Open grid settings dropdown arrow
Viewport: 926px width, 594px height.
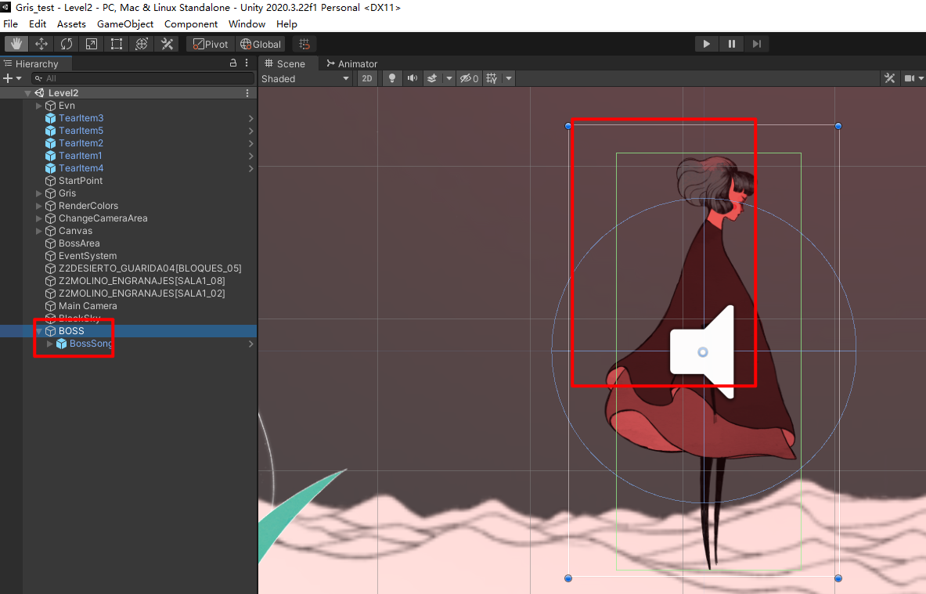(509, 78)
